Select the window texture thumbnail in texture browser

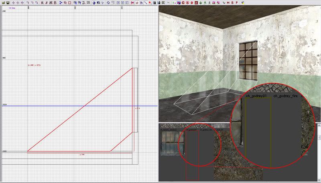point(172,142)
